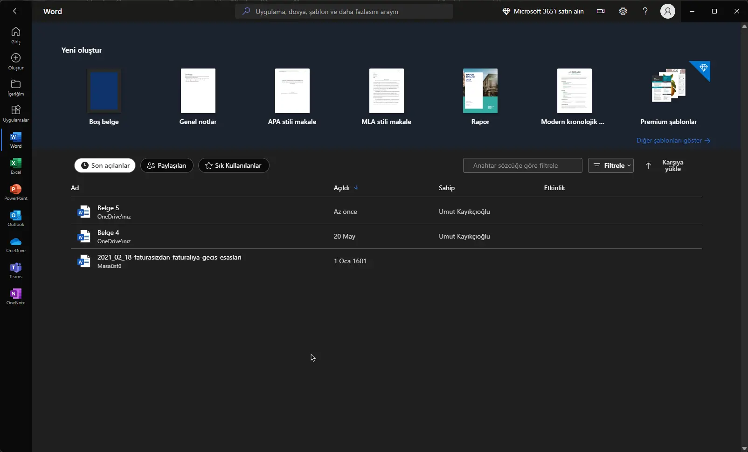Click the scrollbar down arrow

[x=744, y=448]
